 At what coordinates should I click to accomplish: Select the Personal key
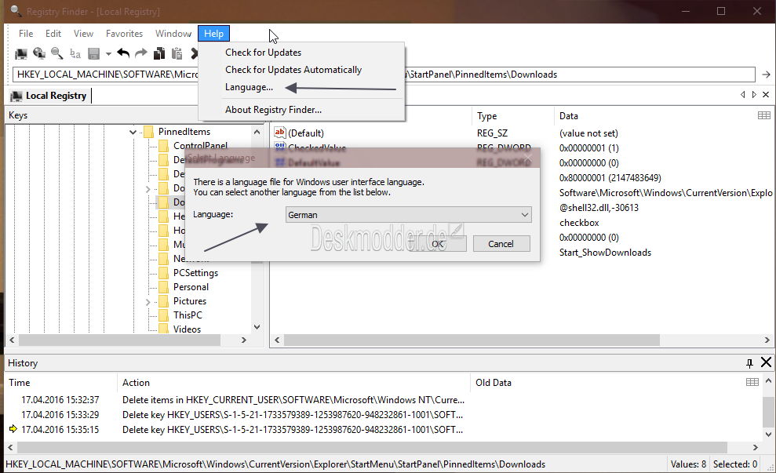(191, 287)
